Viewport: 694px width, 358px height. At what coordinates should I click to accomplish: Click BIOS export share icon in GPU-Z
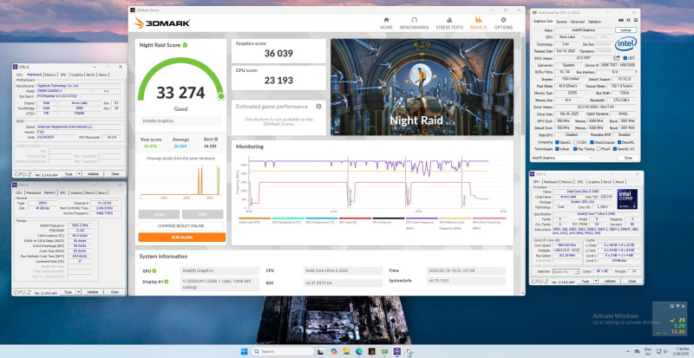(x=617, y=57)
